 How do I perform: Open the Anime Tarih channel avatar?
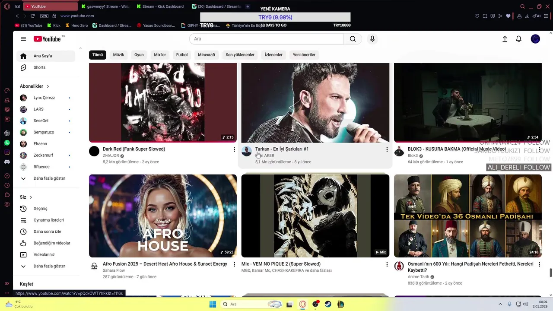click(x=399, y=266)
